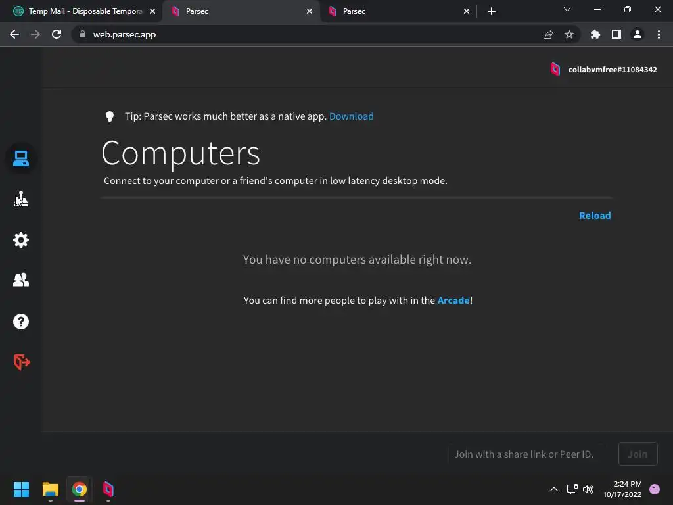Click the lightbulb tip icon
The width and height of the screenshot is (673, 505).
tap(110, 116)
